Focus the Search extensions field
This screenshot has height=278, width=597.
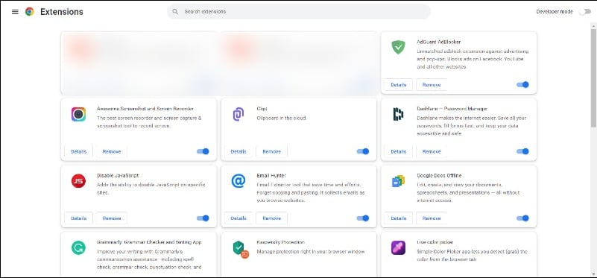coord(299,11)
